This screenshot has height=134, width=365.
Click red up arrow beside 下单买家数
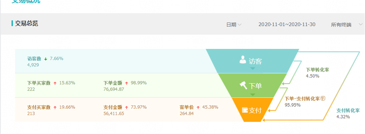[x=55, y=83]
